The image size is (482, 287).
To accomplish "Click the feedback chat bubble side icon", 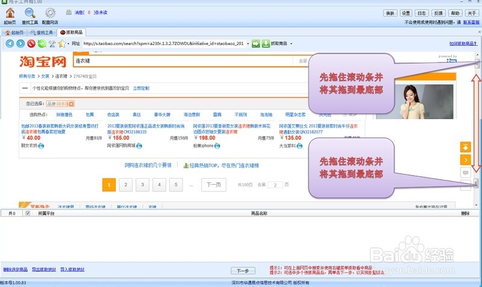I will click(465, 173).
